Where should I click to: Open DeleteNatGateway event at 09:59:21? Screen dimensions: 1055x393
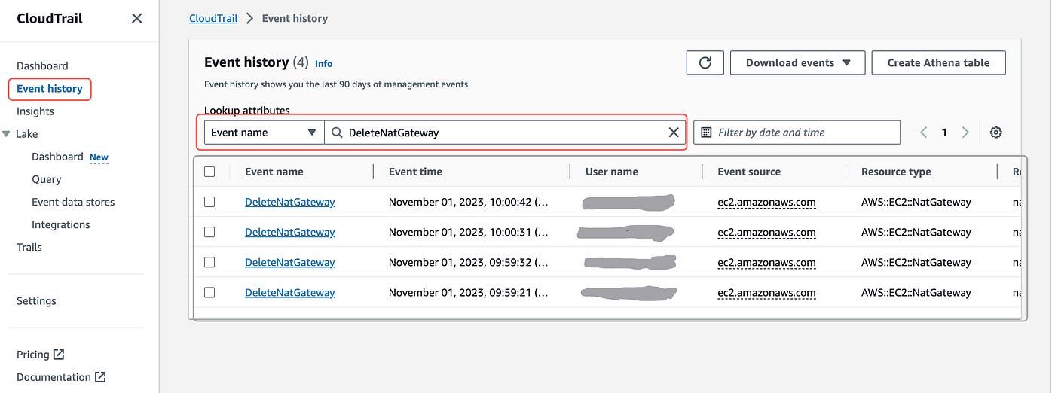pos(290,292)
